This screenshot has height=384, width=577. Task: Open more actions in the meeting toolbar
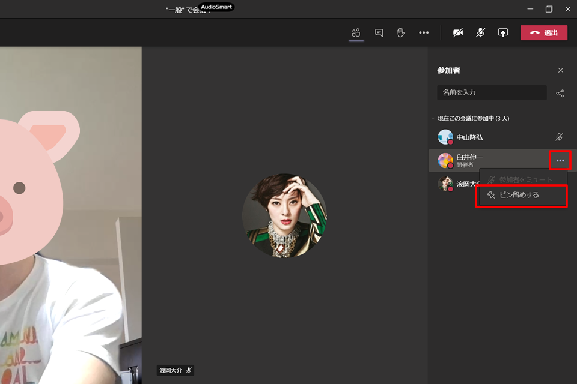pyautogui.click(x=424, y=32)
